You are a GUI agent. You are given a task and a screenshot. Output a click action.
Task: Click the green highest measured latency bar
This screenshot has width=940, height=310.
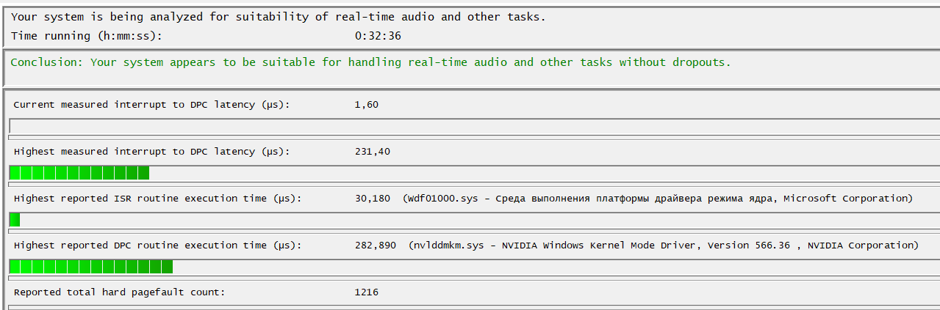[x=79, y=173]
